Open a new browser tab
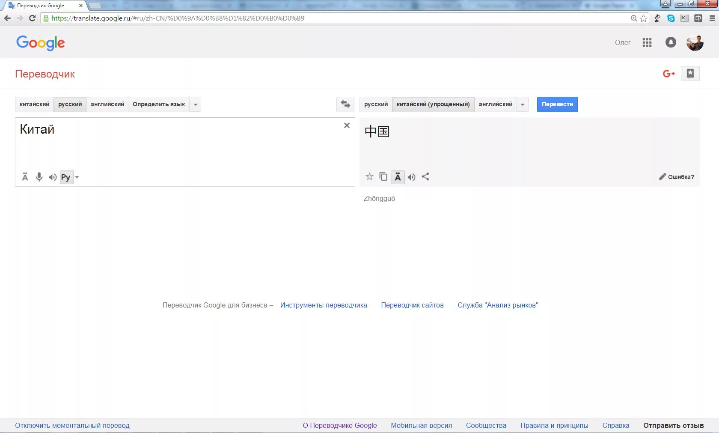 [x=95, y=6]
